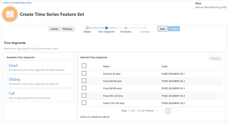Go to next page arrow

coord(173,110)
